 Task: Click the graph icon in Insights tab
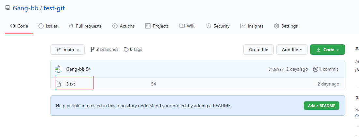click(243, 26)
